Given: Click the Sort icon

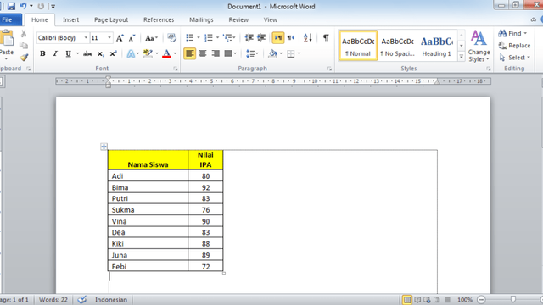Looking at the screenshot, I should (307, 37).
